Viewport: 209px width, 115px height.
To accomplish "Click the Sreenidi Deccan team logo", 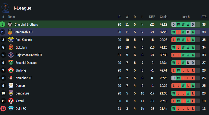I will coord(11,63).
